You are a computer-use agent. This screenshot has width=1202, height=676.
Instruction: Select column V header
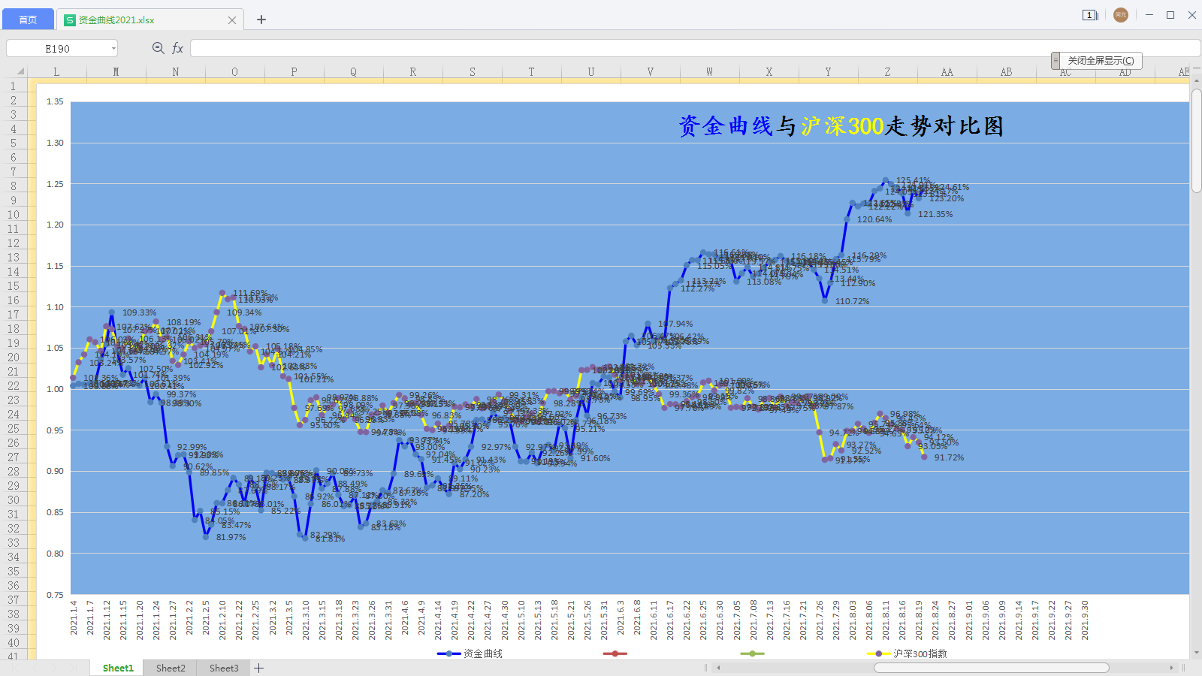pyautogui.click(x=650, y=72)
